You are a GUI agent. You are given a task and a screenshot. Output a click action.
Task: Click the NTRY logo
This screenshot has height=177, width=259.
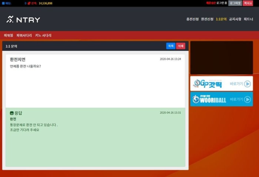[23, 19]
